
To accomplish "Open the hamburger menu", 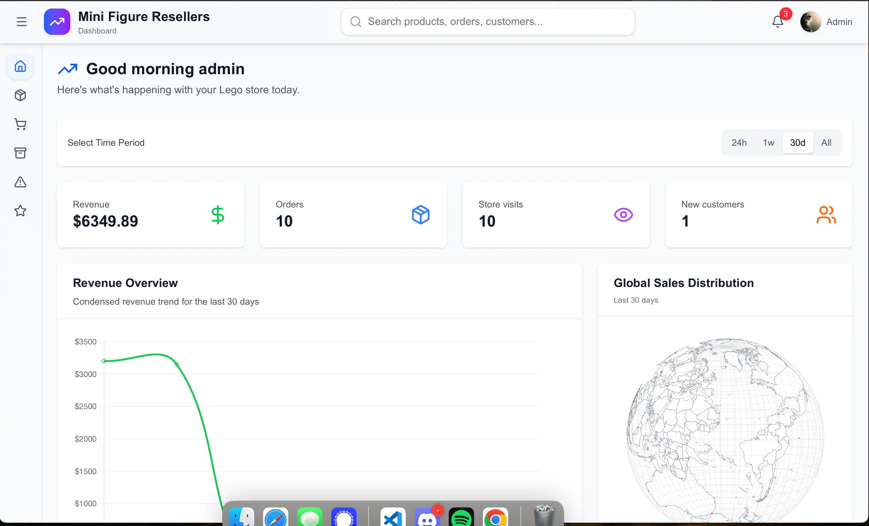I will tap(22, 22).
